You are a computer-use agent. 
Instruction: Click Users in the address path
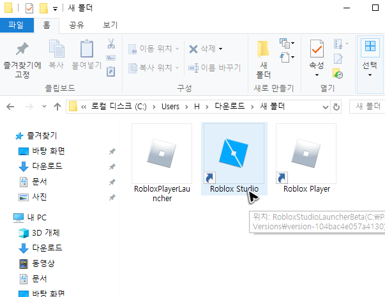tap(170, 107)
